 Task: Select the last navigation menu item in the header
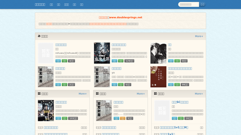(x=82, y=5)
